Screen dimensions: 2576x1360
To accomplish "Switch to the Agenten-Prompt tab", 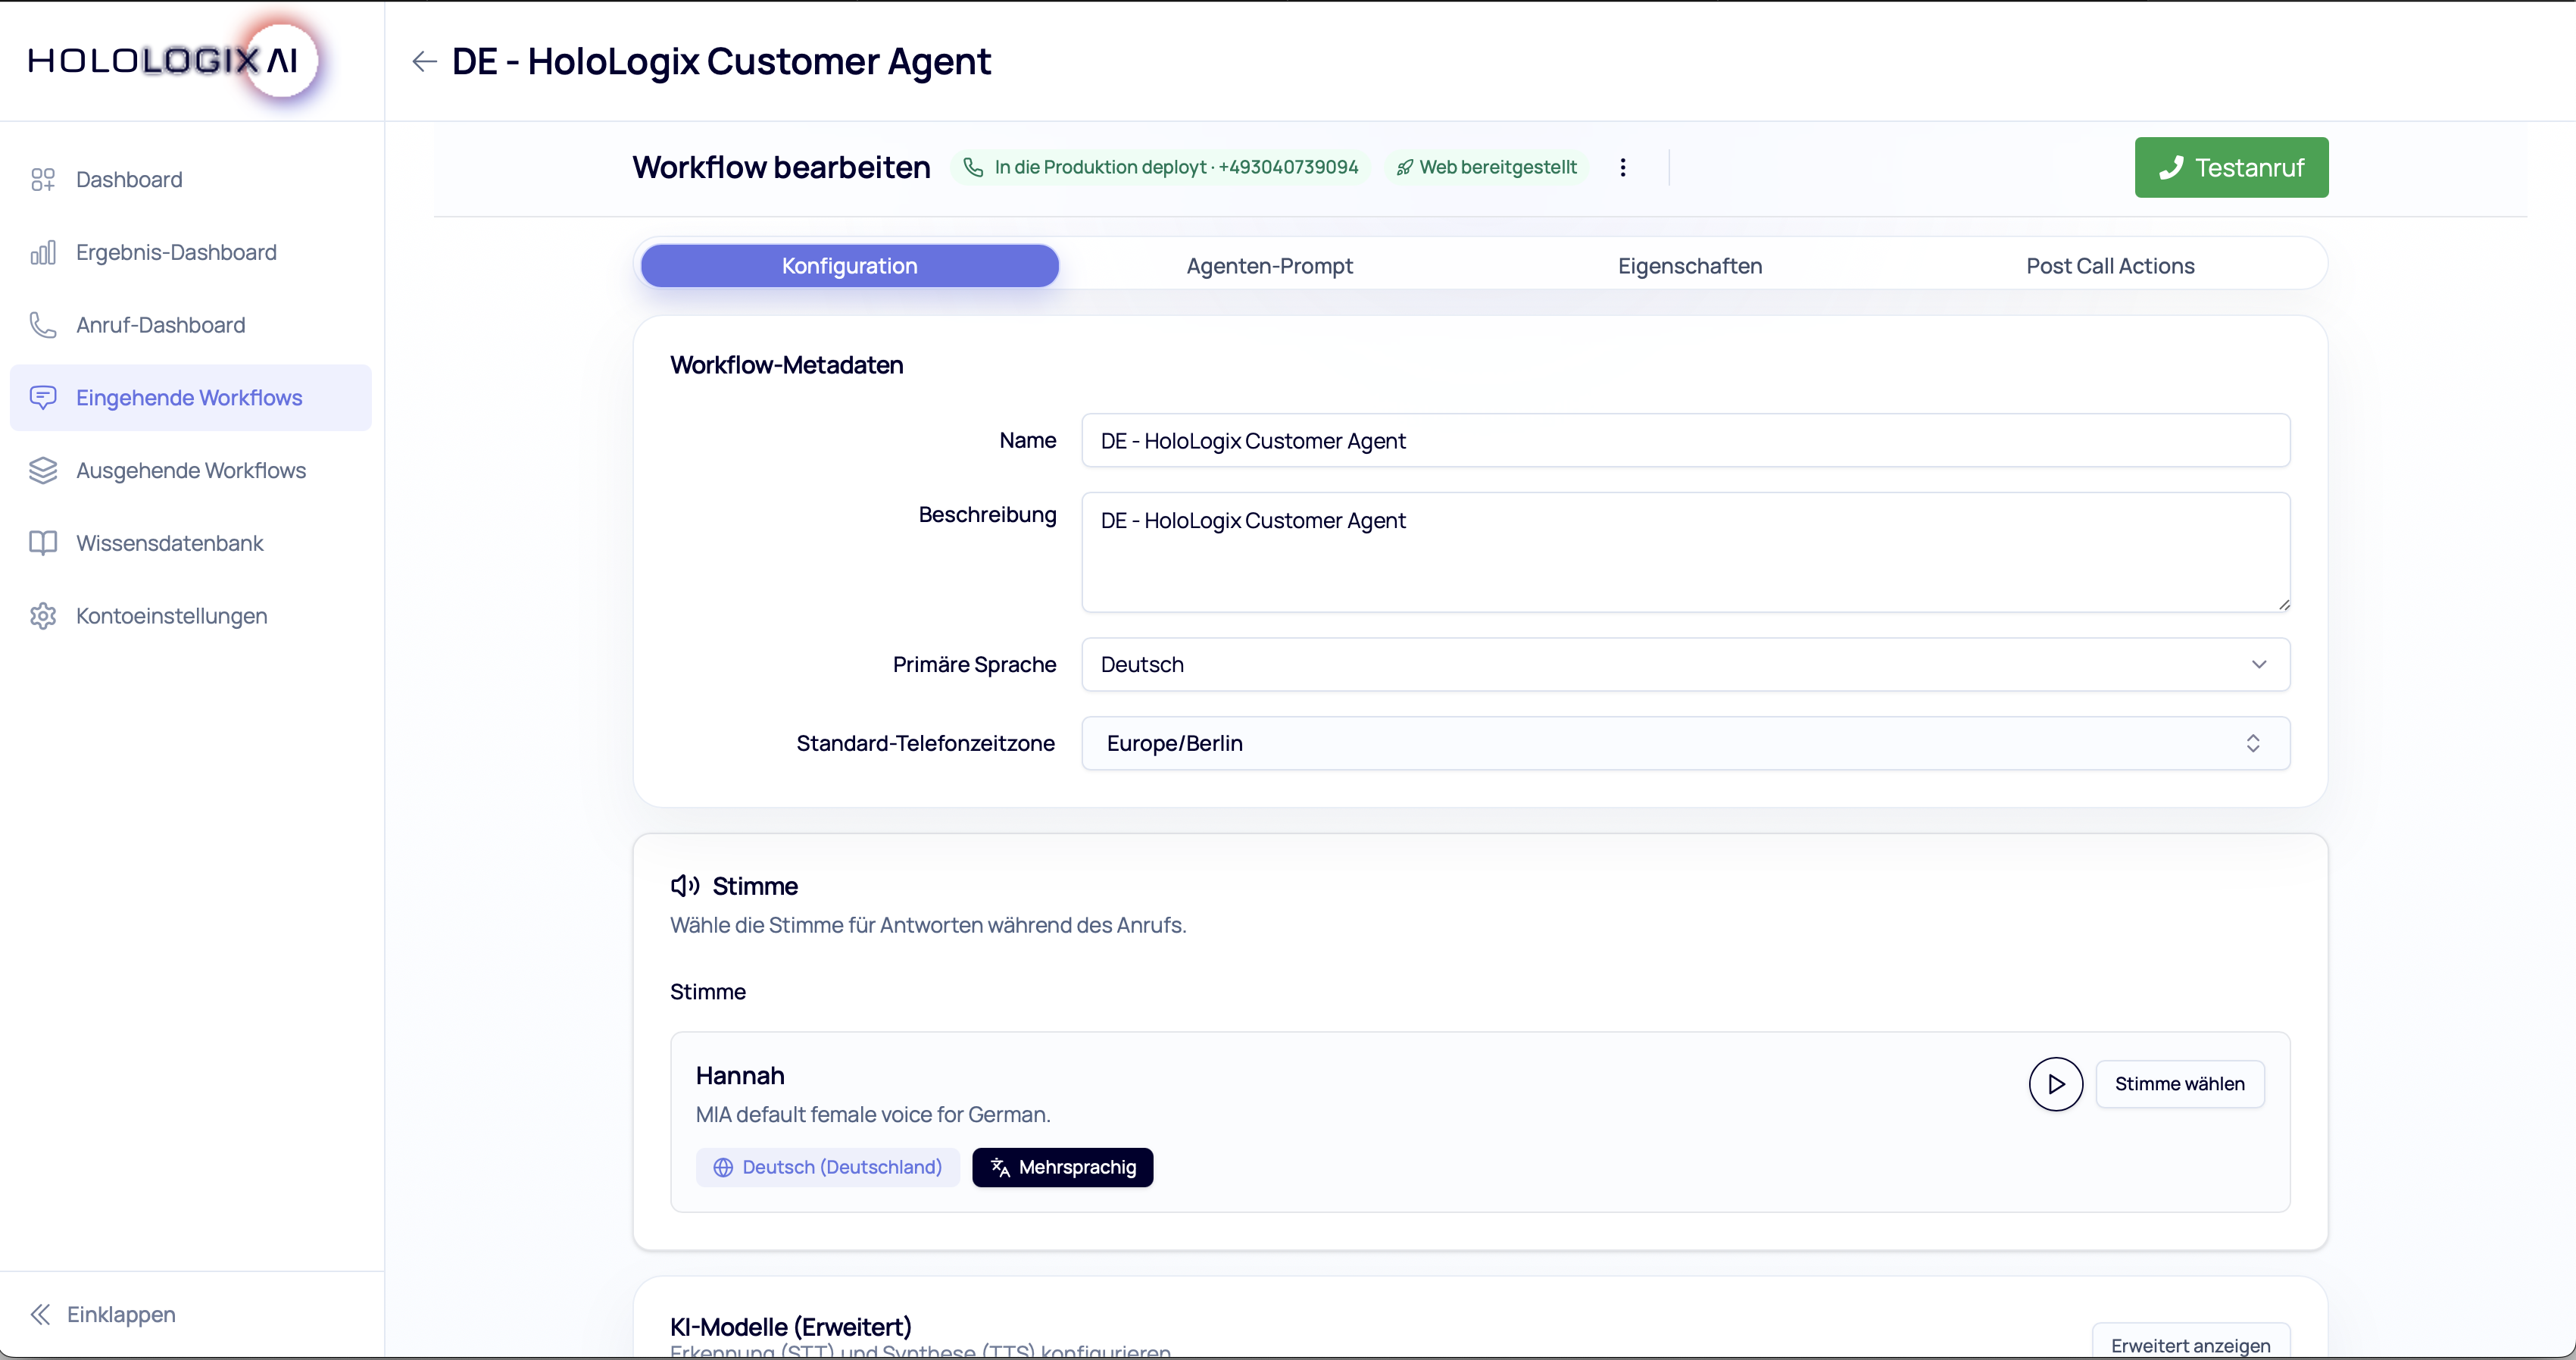I will [x=1269, y=266].
